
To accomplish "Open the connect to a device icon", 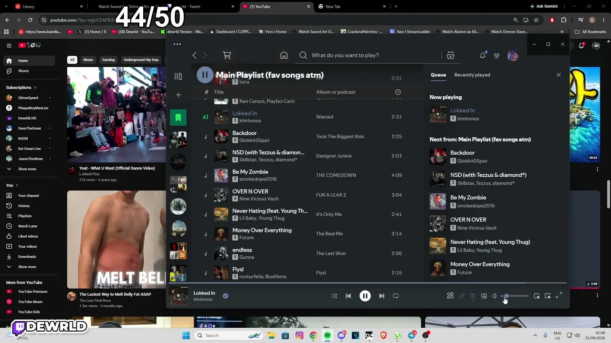I will click(x=484, y=296).
